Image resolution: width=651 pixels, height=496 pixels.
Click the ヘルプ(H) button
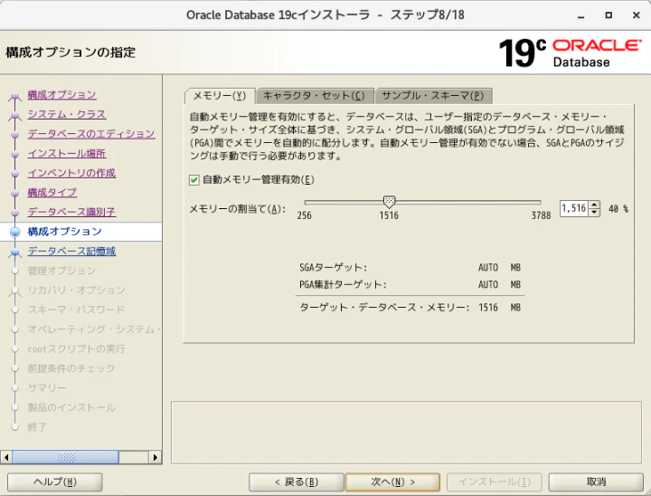tap(55, 482)
